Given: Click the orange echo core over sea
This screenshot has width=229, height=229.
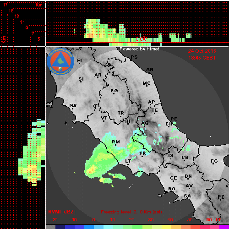Looking at the screenshot, I should coord(92,170).
